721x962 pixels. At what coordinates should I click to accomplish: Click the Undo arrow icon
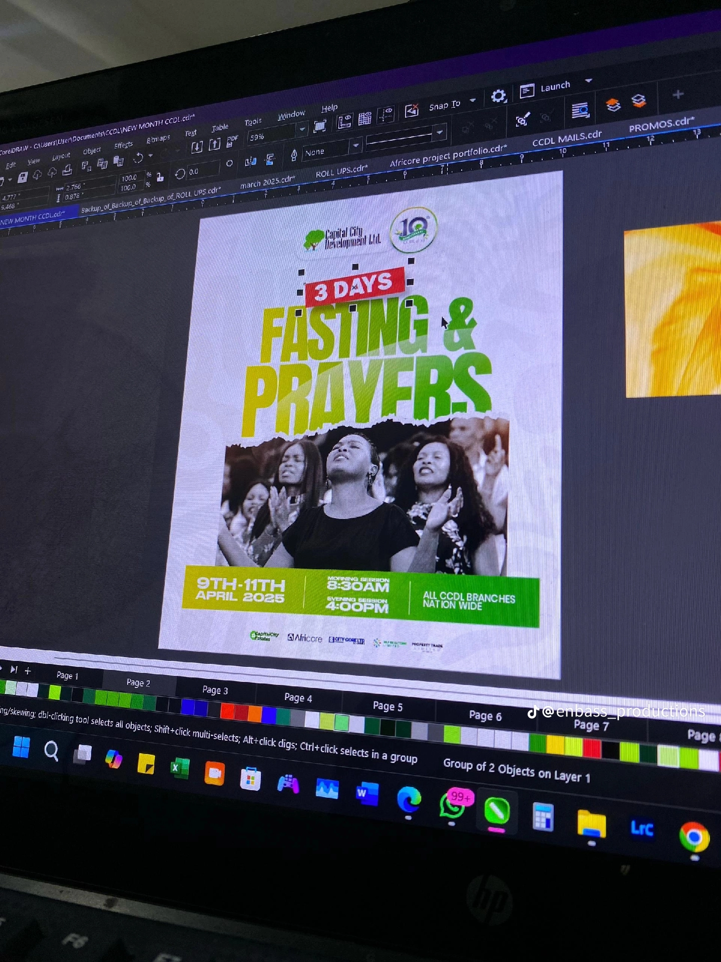click(138, 158)
